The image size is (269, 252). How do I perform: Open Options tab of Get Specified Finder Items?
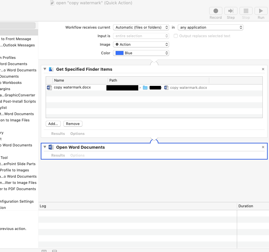click(x=77, y=134)
